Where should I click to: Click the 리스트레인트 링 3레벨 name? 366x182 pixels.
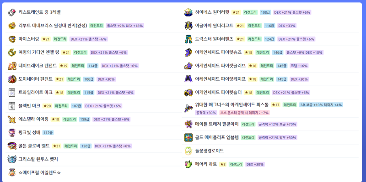39,12
